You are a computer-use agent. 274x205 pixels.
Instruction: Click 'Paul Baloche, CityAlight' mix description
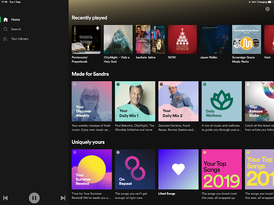[134, 128]
